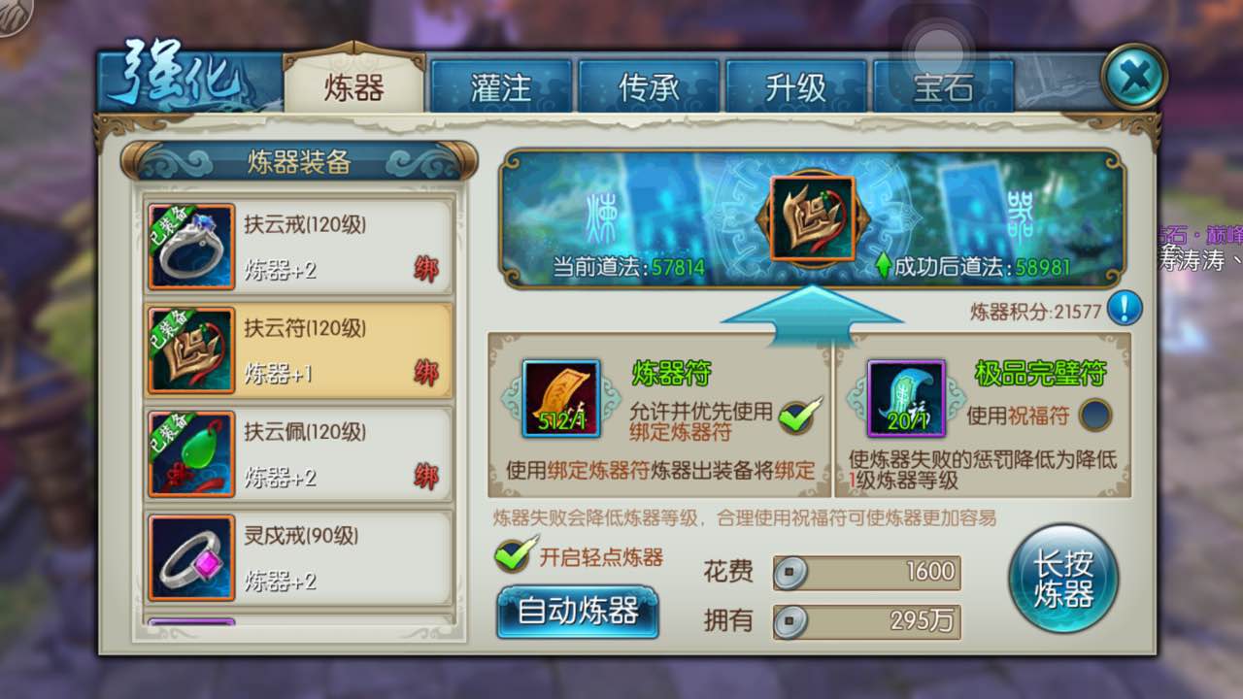Close the 强化 panel
This screenshot has height=699, width=1243.
click(x=1134, y=76)
